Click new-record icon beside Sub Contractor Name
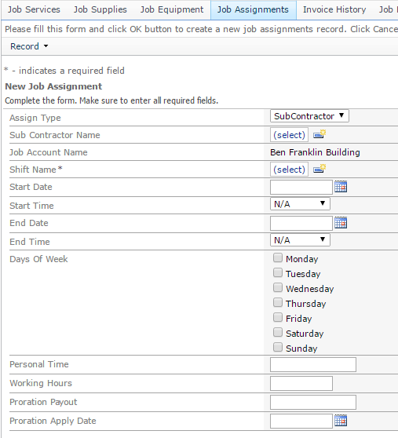Viewport: 398px width, 438px height. pyautogui.click(x=319, y=134)
